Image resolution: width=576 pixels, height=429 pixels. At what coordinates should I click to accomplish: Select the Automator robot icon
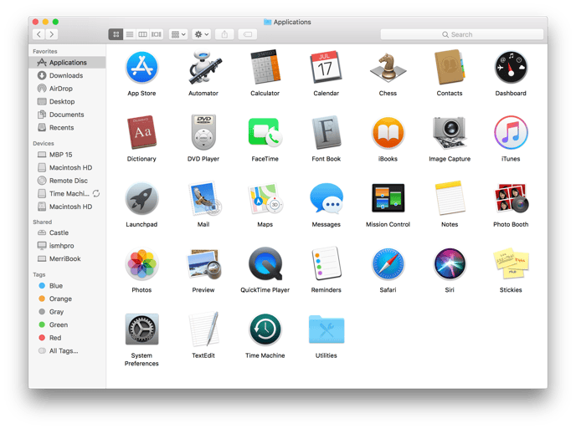203,68
